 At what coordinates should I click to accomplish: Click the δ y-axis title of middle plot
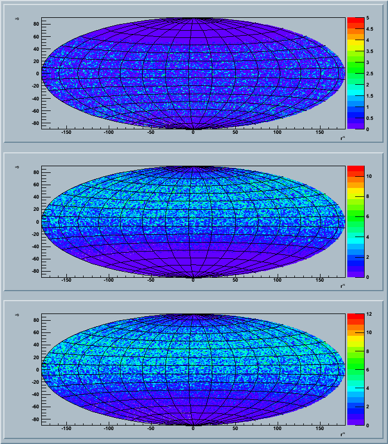tap(17, 167)
